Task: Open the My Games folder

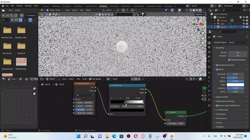Action: 7,48
